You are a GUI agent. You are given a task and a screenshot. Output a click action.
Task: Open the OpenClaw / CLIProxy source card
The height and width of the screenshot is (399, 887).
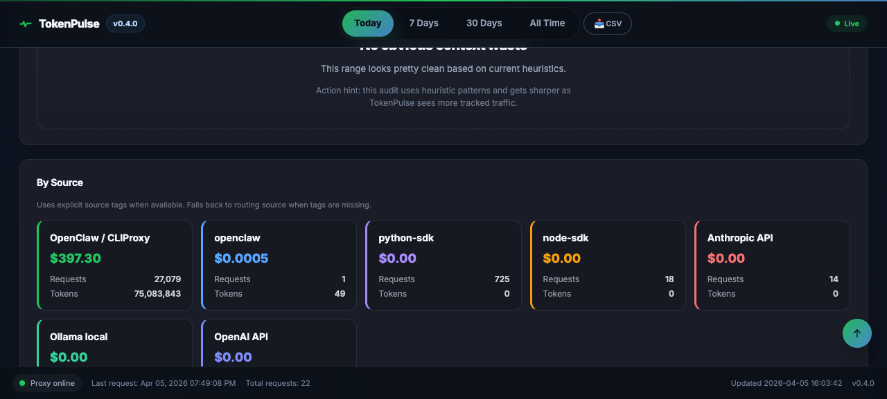tap(114, 265)
